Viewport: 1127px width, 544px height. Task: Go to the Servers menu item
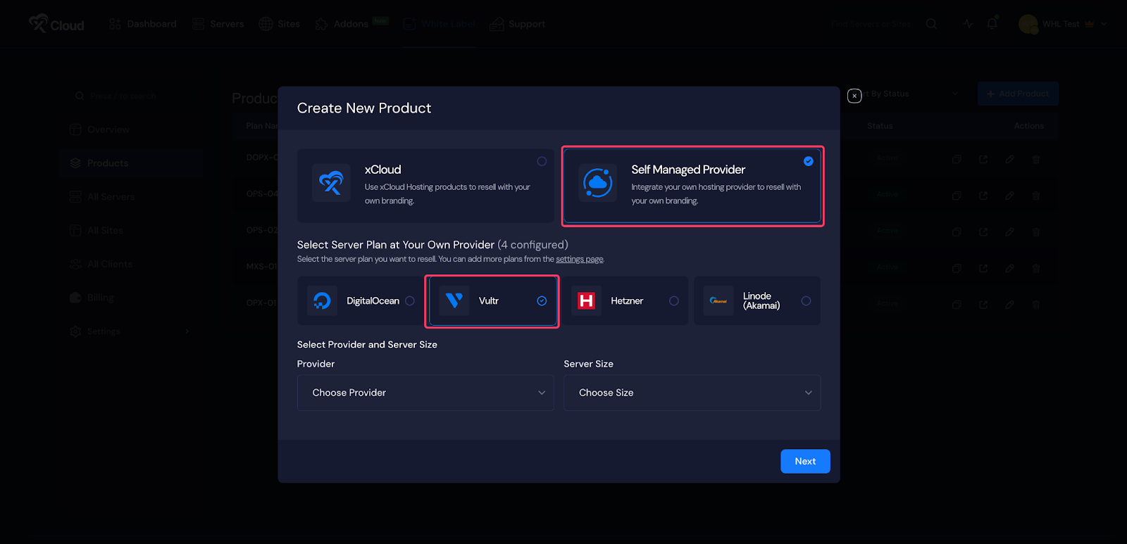tap(218, 24)
